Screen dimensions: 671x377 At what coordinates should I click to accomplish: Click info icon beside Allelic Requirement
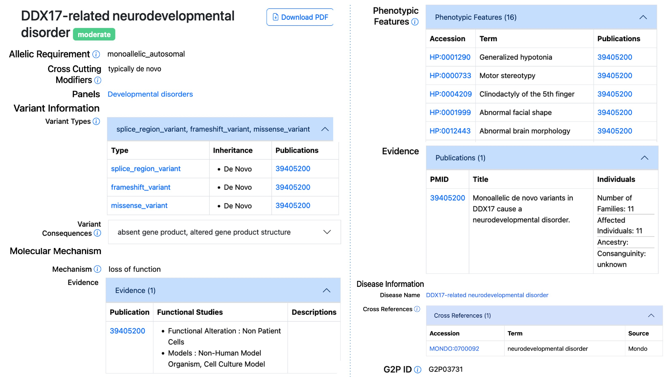pos(96,54)
